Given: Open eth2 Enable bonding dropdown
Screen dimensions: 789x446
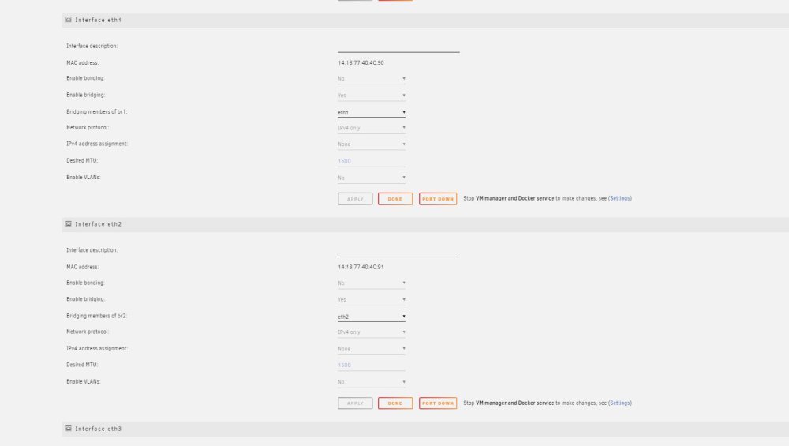Looking at the screenshot, I should click(x=372, y=283).
